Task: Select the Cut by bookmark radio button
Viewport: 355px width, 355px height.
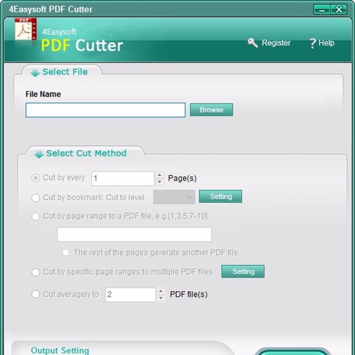Action: [35, 198]
